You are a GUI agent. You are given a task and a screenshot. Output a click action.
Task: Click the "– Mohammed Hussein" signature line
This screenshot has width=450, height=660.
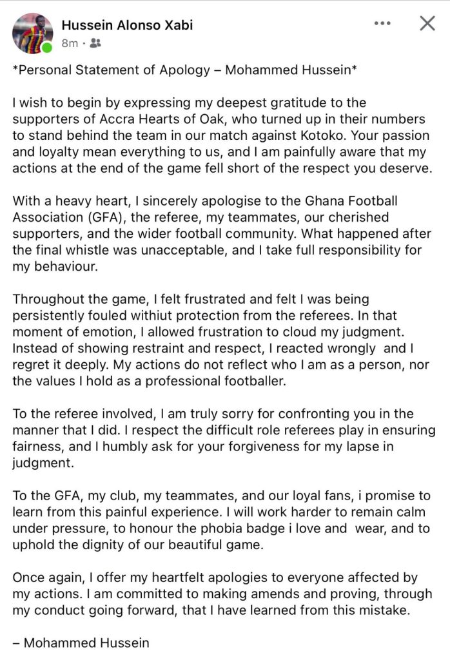coord(81,643)
